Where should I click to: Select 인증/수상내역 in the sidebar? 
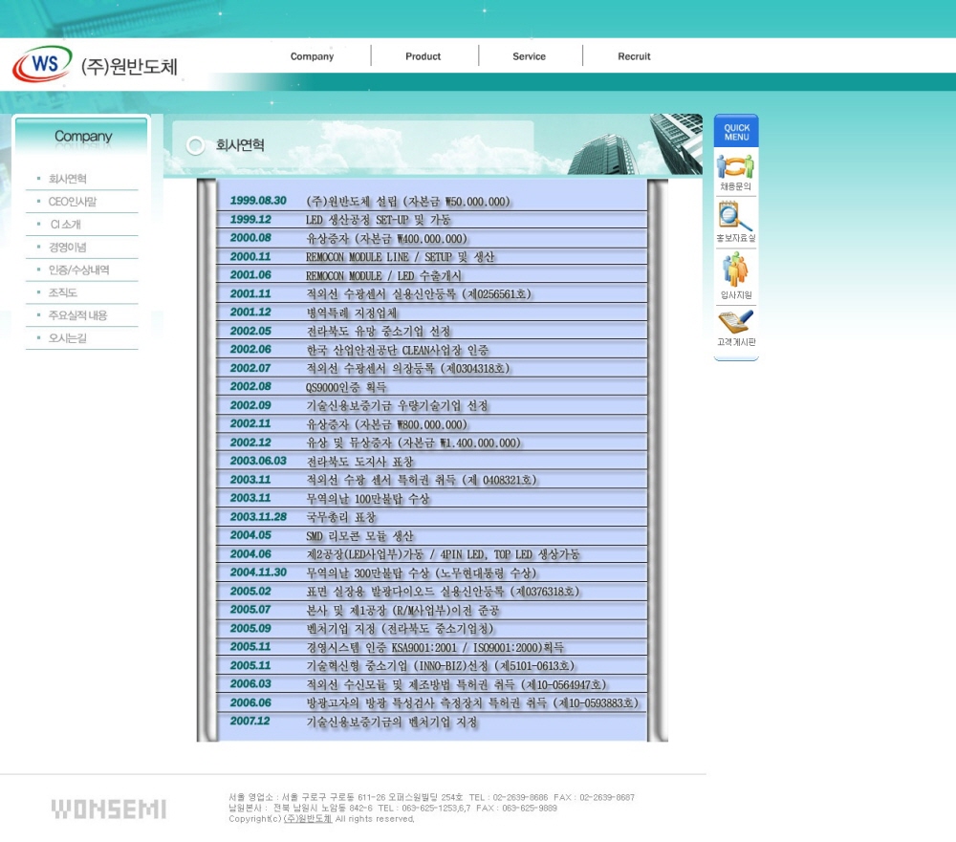(x=78, y=270)
